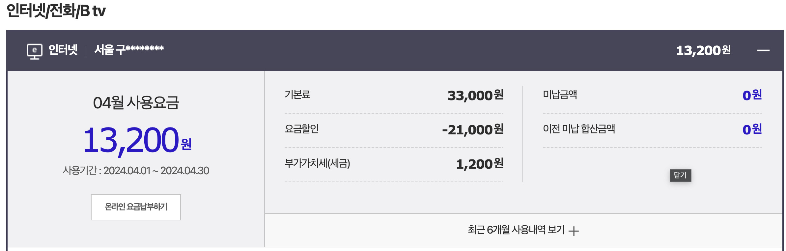Select the 인터넷 label in the dark header
The width and height of the screenshot is (786, 251).
point(63,50)
